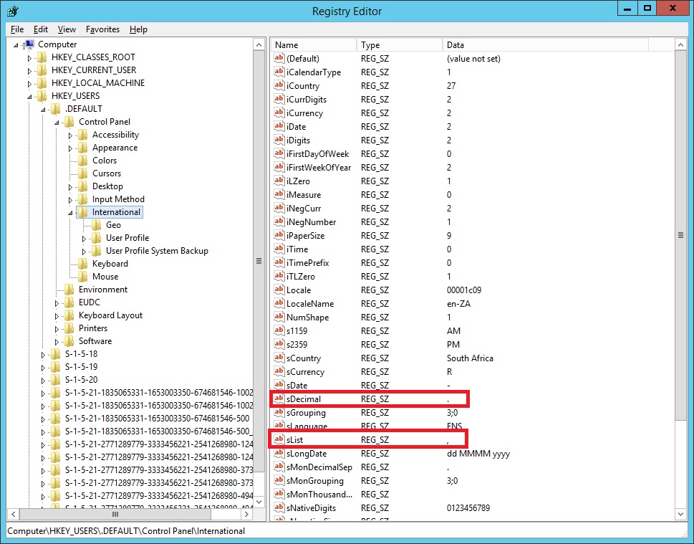Sort values by Data column header
This screenshot has height=544, width=694.
click(545, 44)
